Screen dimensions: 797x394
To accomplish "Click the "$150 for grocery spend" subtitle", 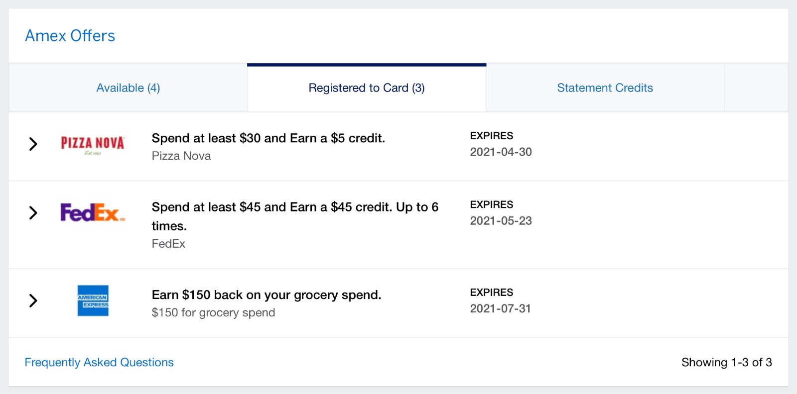I will pos(213,313).
